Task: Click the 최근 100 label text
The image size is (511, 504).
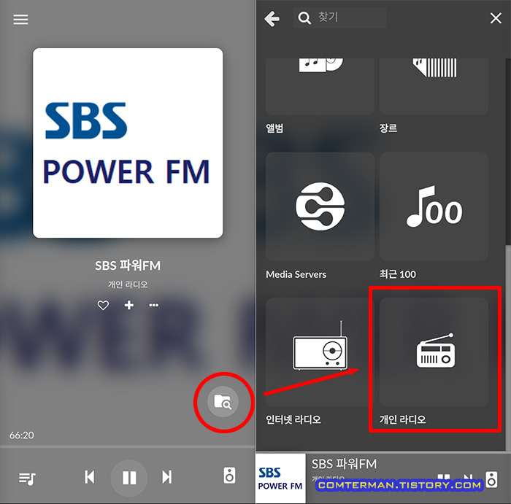Action: click(398, 274)
